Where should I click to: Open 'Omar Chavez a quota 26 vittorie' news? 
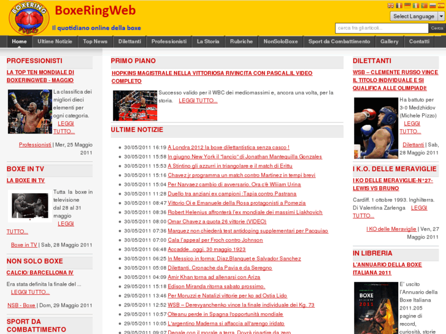pos(217,221)
